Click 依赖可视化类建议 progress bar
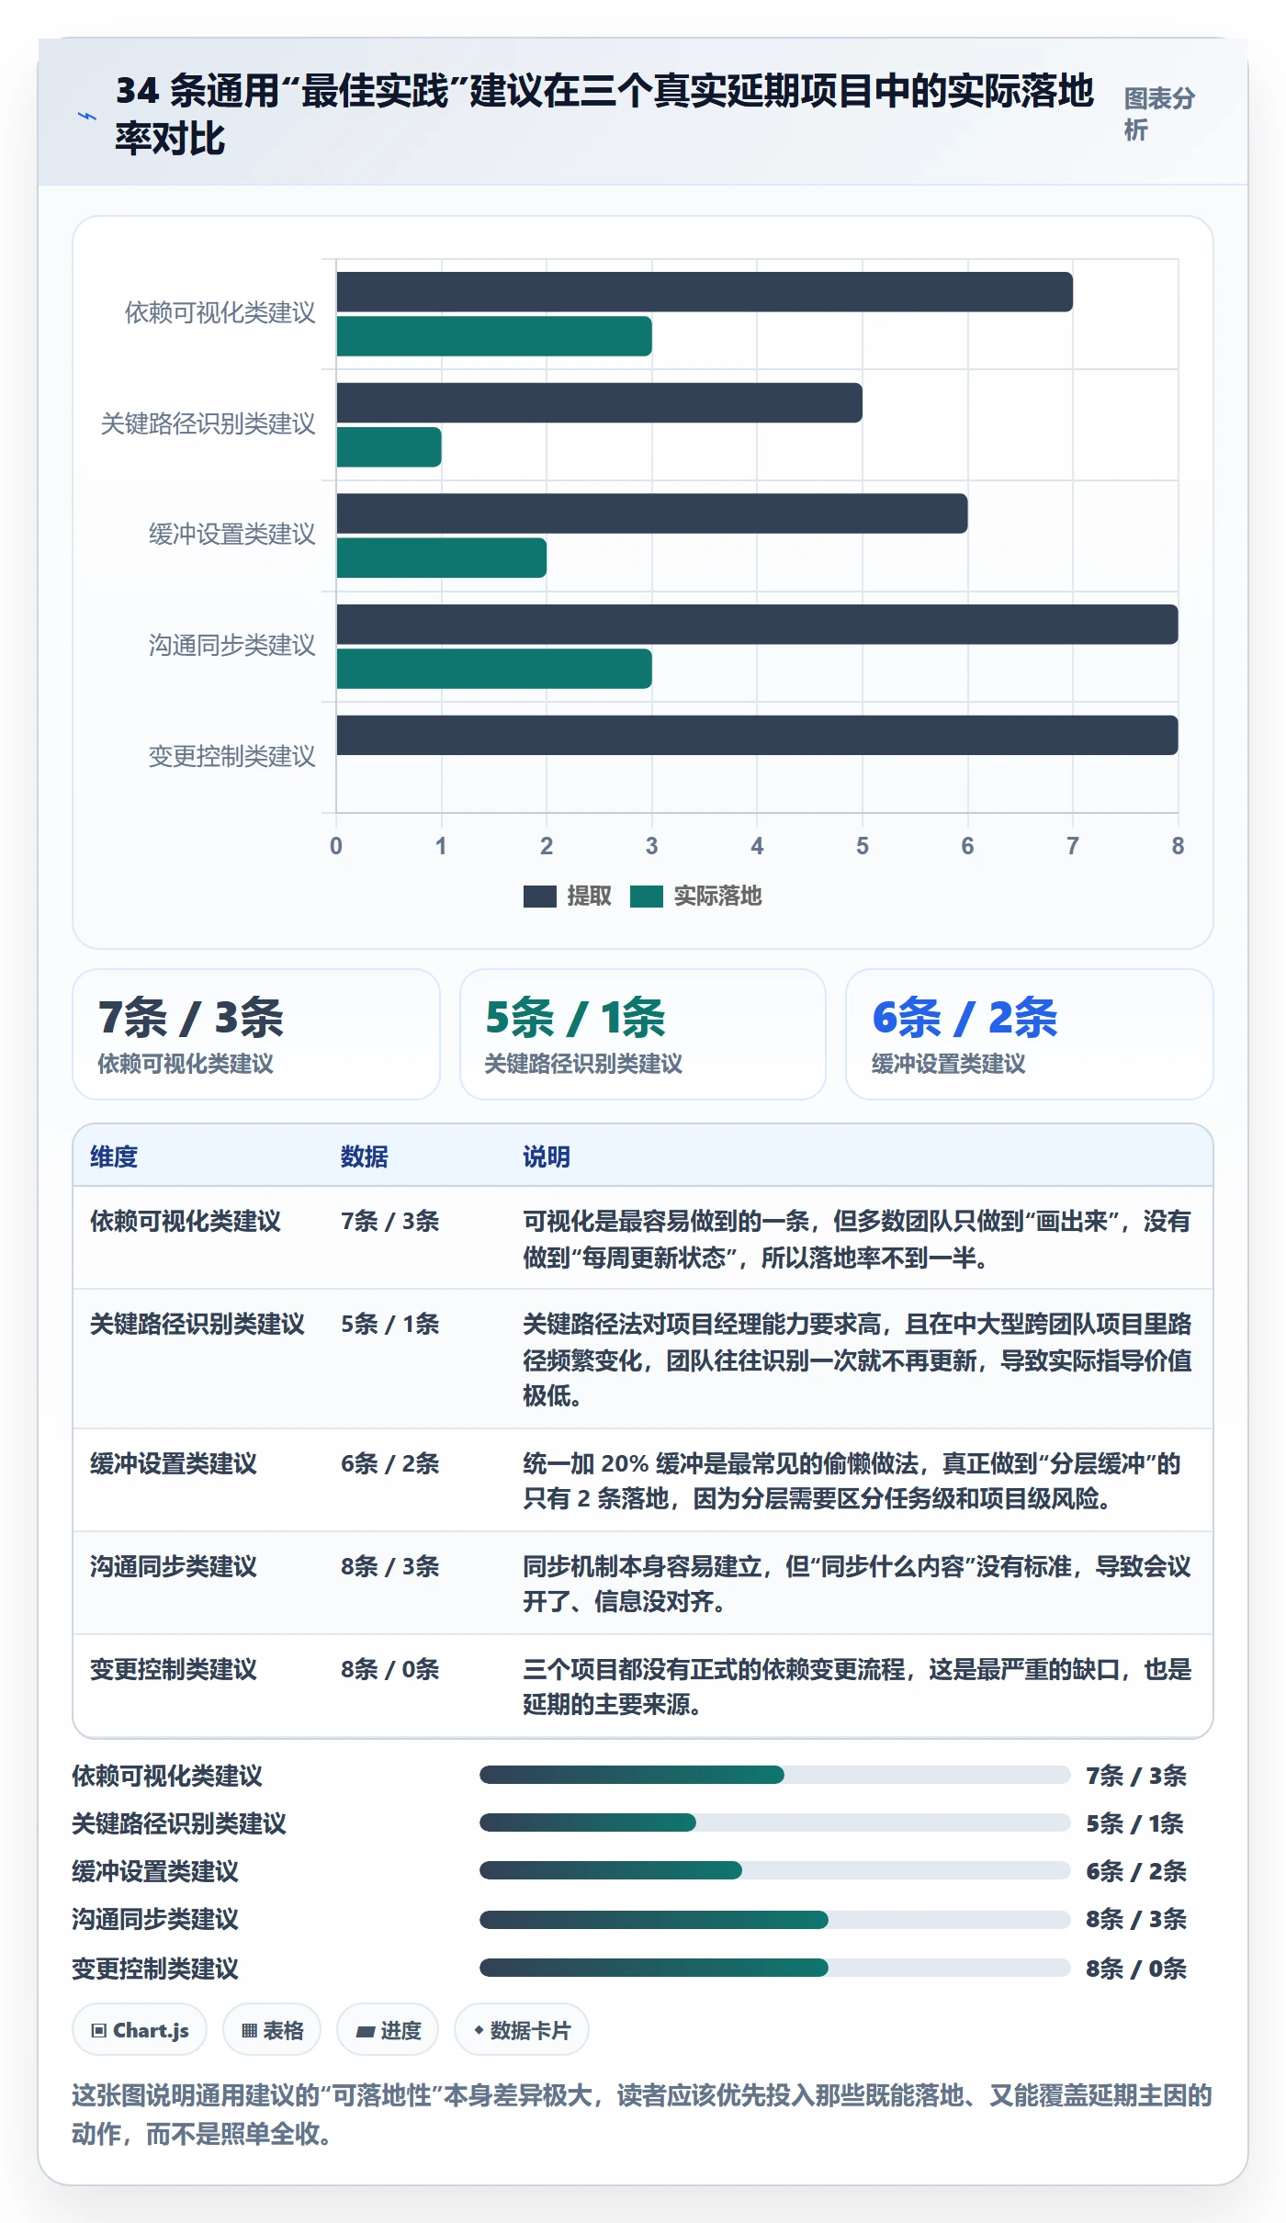This screenshot has width=1286, height=2223. point(775,1775)
